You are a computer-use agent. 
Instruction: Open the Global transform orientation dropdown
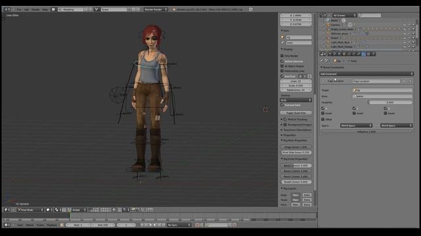(x=79, y=210)
